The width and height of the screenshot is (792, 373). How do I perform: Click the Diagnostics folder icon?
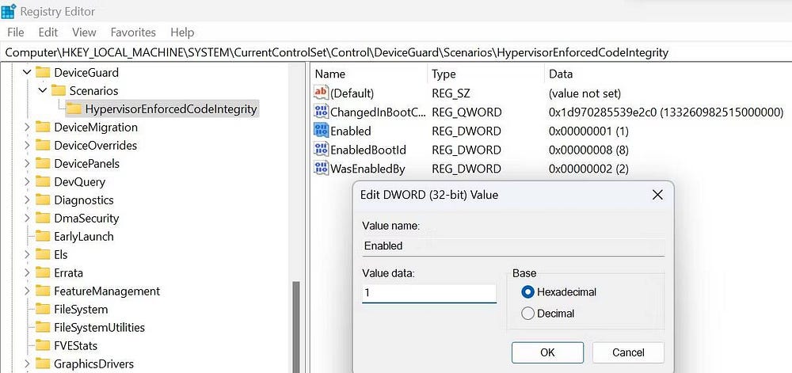[43, 200]
